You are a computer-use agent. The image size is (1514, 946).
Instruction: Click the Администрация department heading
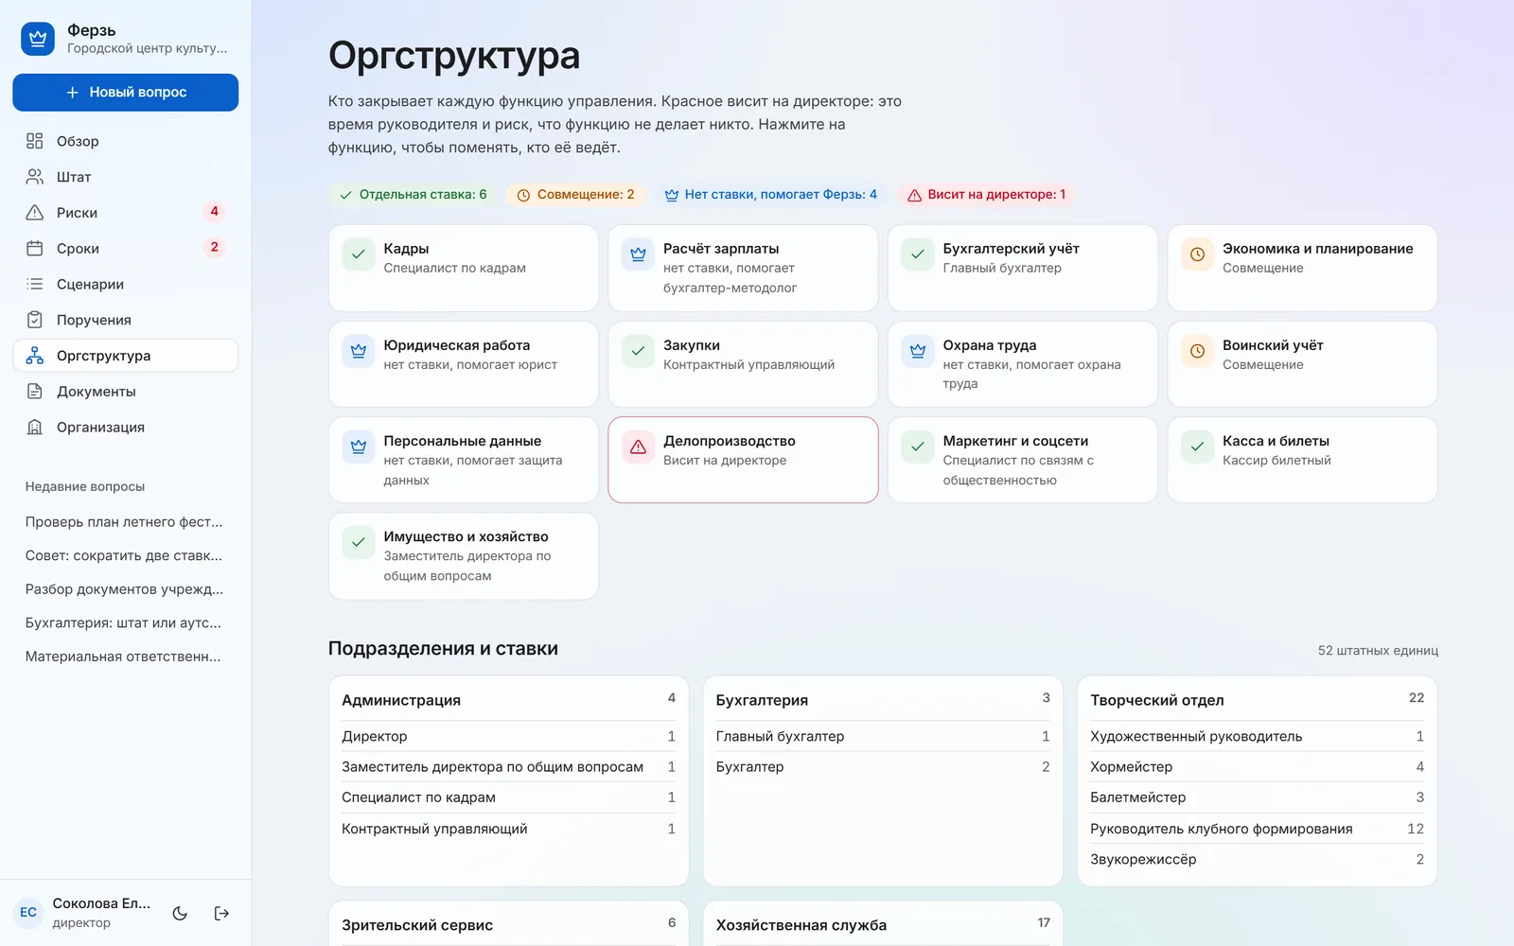(x=401, y=700)
